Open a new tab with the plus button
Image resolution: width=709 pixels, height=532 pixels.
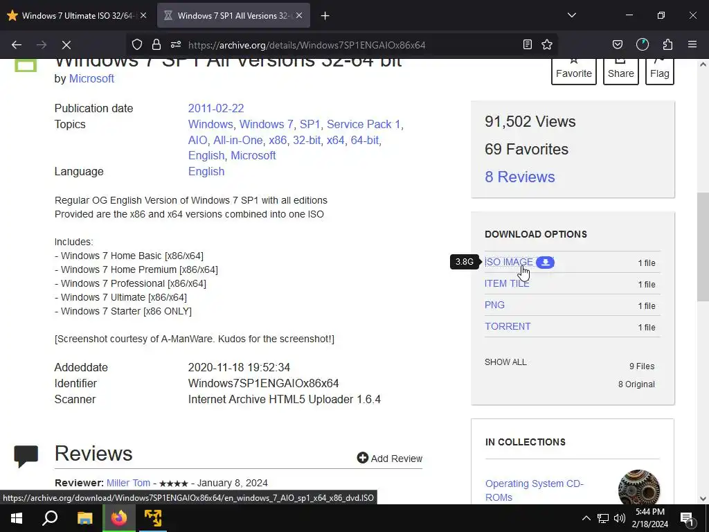tap(325, 16)
